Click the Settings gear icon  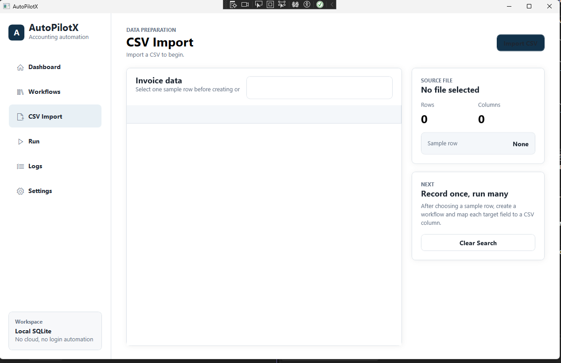[20, 191]
